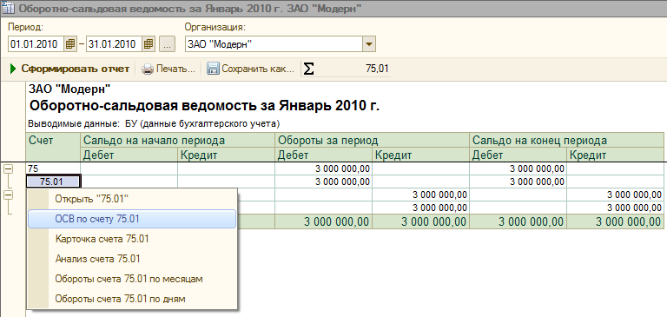667x317 pixels.
Task: Open calendar picker for start date 01.01.2010
Action: [70, 43]
